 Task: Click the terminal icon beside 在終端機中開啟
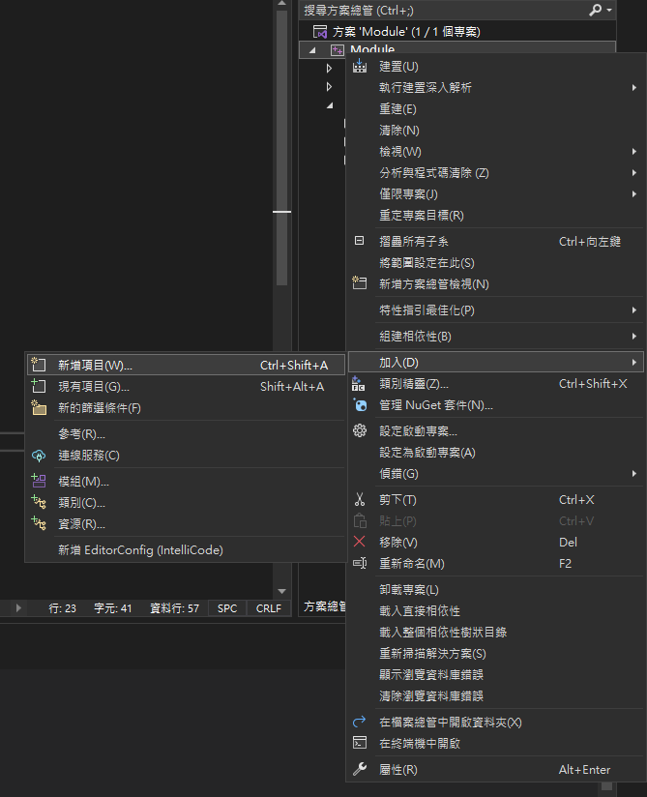coord(360,743)
